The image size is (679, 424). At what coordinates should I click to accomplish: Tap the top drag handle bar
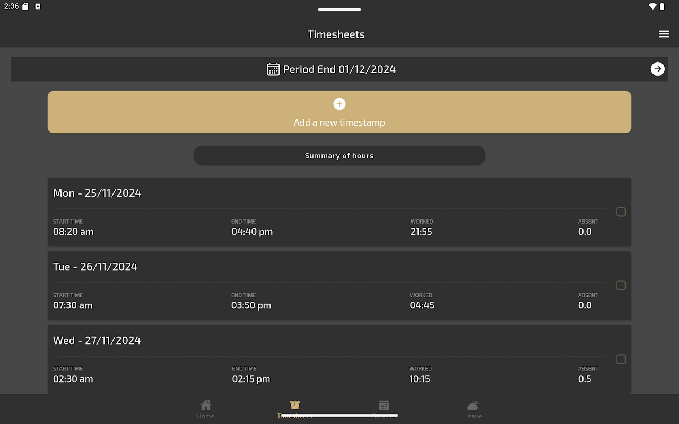339,10
